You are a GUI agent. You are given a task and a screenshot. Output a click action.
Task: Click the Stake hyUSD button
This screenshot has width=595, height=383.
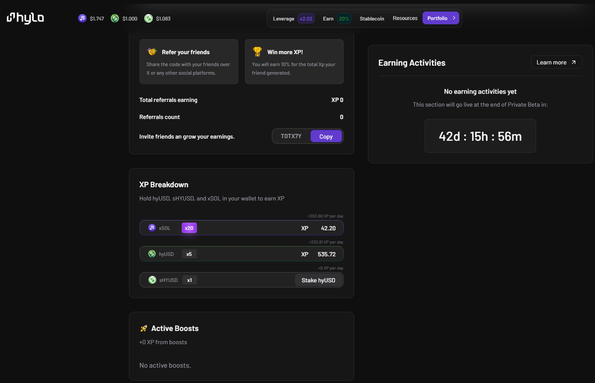pyautogui.click(x=318, y=280)
